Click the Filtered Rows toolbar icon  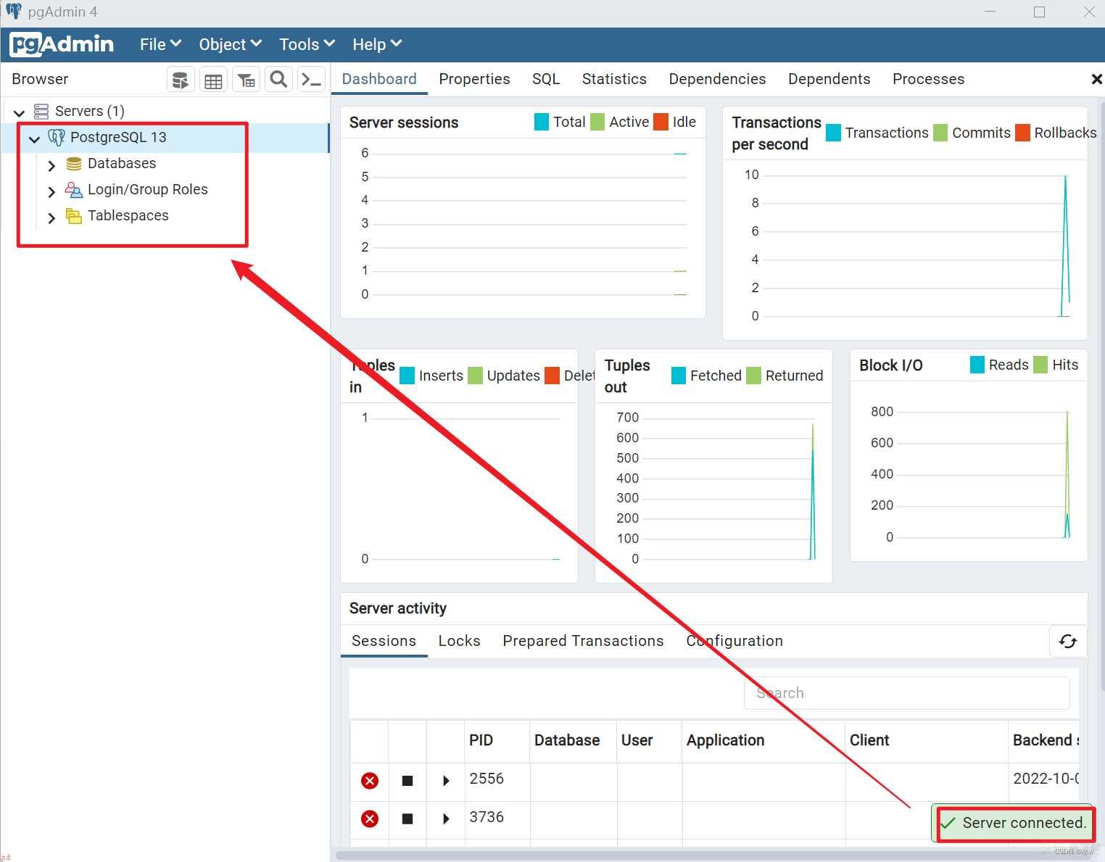[x=247, y=79]
